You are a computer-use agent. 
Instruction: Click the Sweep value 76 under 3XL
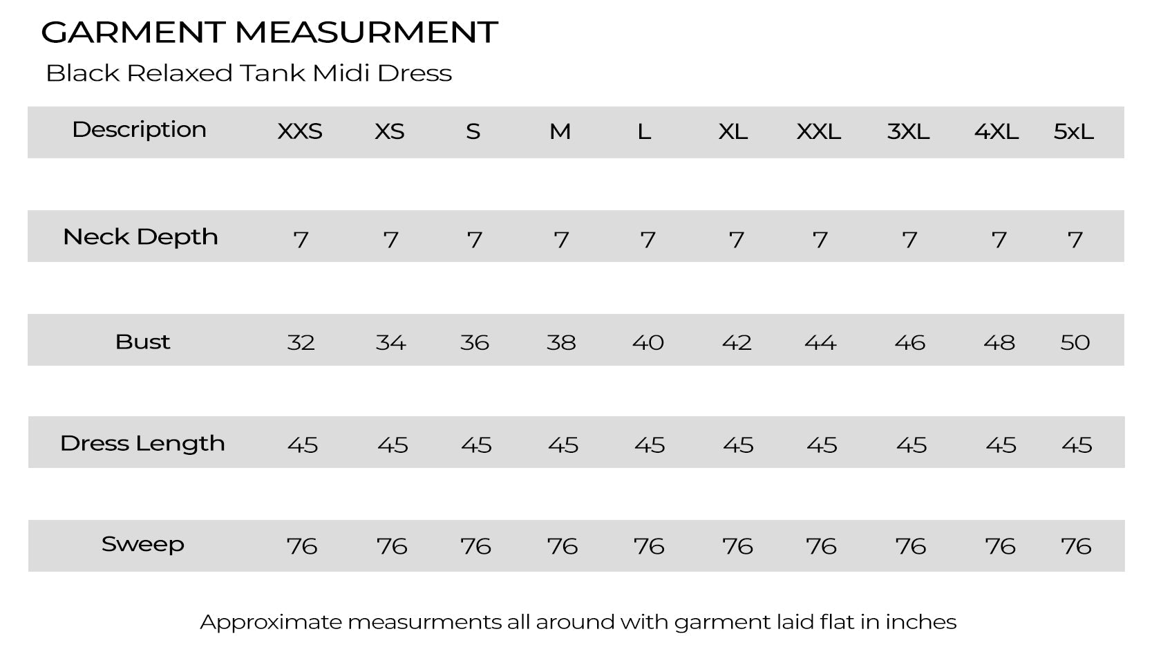click(911, 546)
